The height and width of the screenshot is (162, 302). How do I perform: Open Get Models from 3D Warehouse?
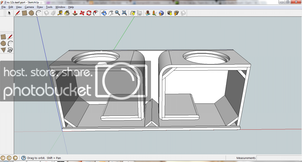pos(170,13)
